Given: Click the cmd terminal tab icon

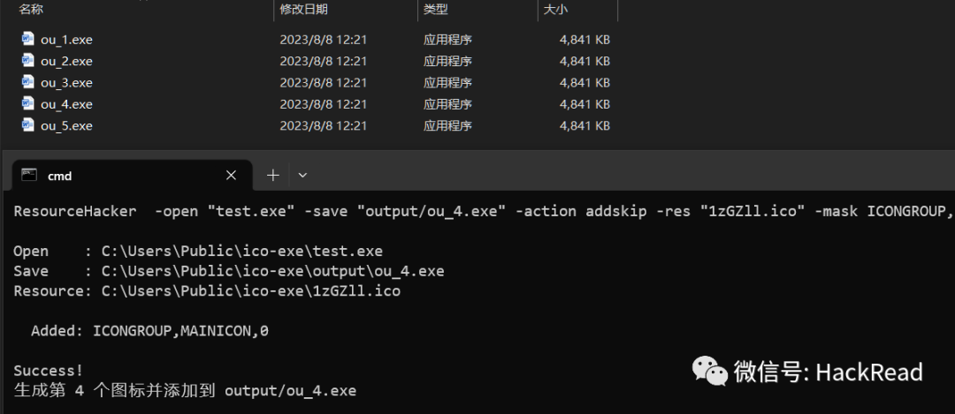Looking at the screenshot, I should click(x=28, y=175).
